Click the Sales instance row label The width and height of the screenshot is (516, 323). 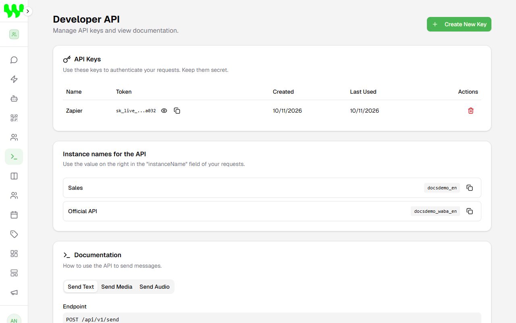coord(75,188)
